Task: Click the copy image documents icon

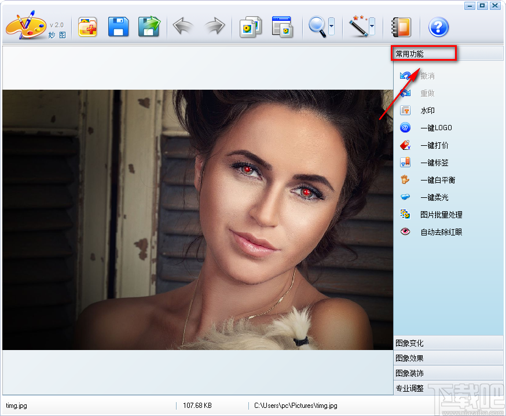Action: [251, 27]
